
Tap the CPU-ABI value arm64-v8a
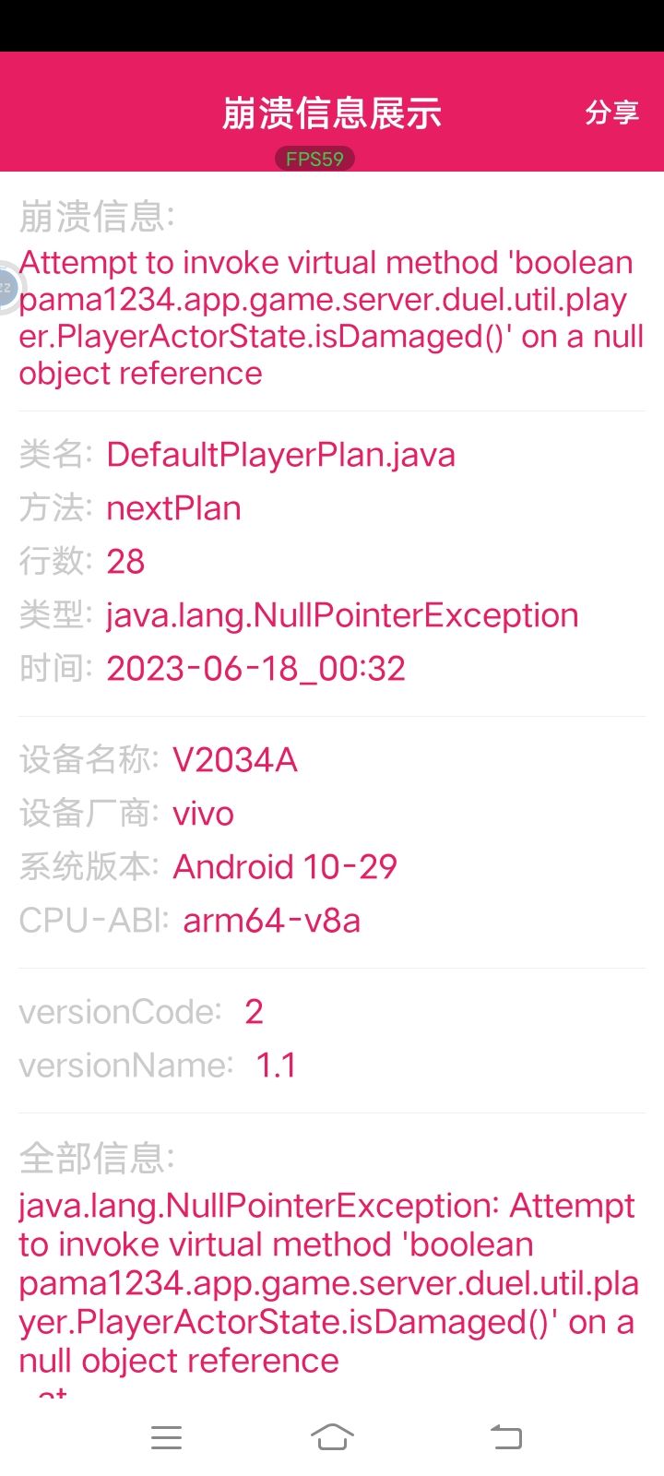point(271,921)
